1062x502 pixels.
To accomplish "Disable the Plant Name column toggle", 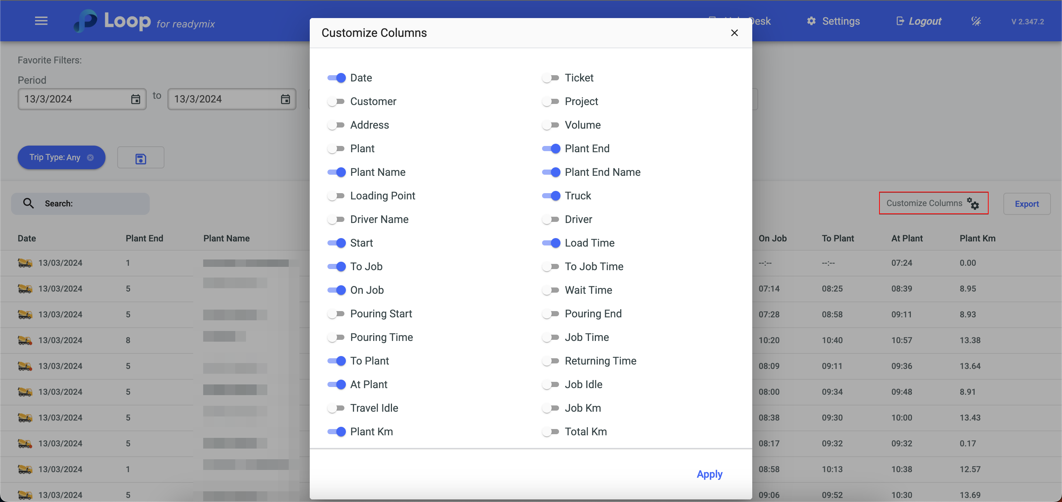I will click(x=336, y=172).
